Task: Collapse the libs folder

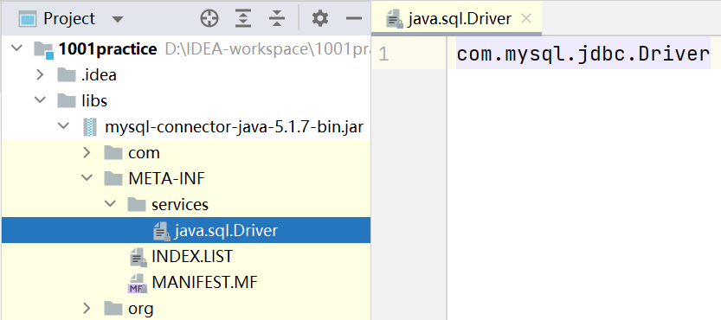Action: [40, 99]
